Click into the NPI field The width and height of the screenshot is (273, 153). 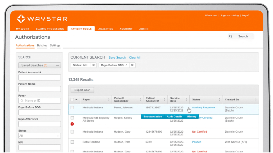point(39,147)
